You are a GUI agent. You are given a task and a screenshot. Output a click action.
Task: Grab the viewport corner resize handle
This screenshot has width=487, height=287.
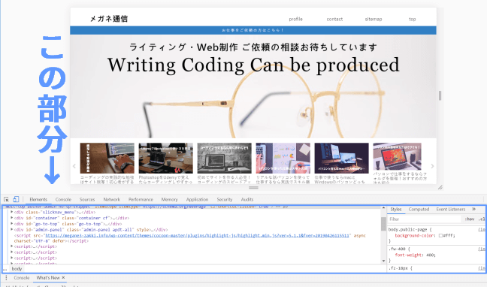click(x=440, y=187)
